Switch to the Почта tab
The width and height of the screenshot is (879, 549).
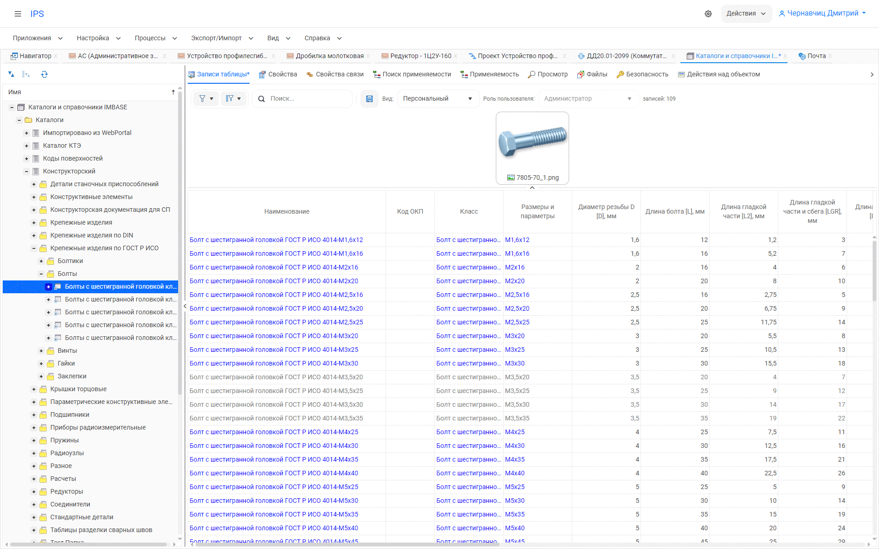(x=816, y=56)
